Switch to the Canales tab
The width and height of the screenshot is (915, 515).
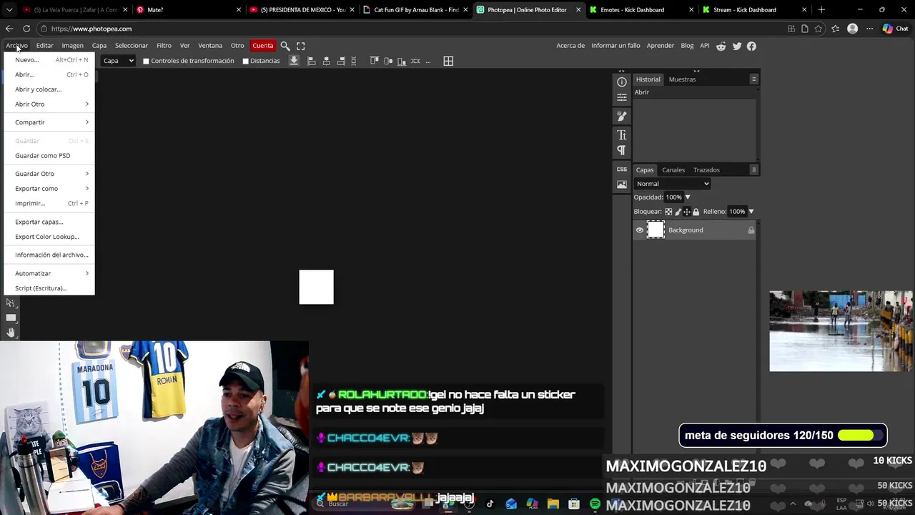(x=673, y=170)
